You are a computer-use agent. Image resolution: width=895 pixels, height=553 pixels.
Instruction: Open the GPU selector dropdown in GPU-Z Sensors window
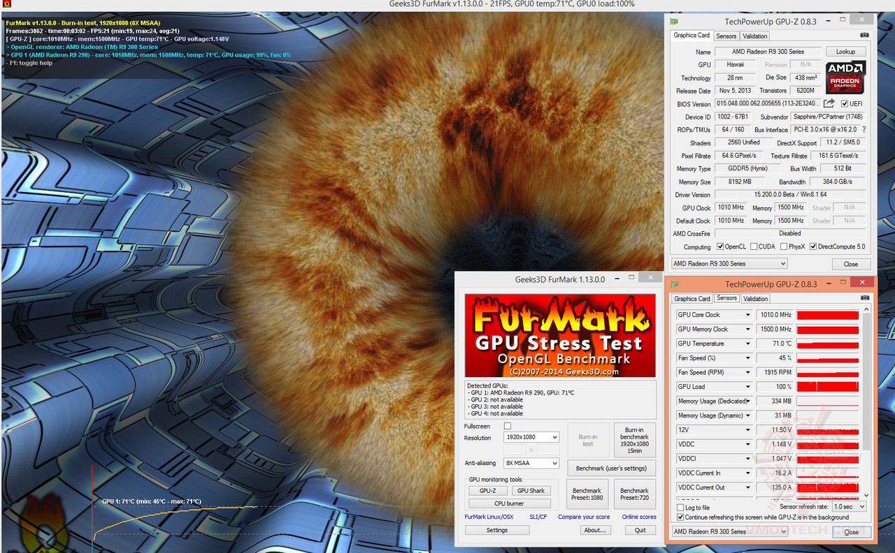tap(729, 531)
